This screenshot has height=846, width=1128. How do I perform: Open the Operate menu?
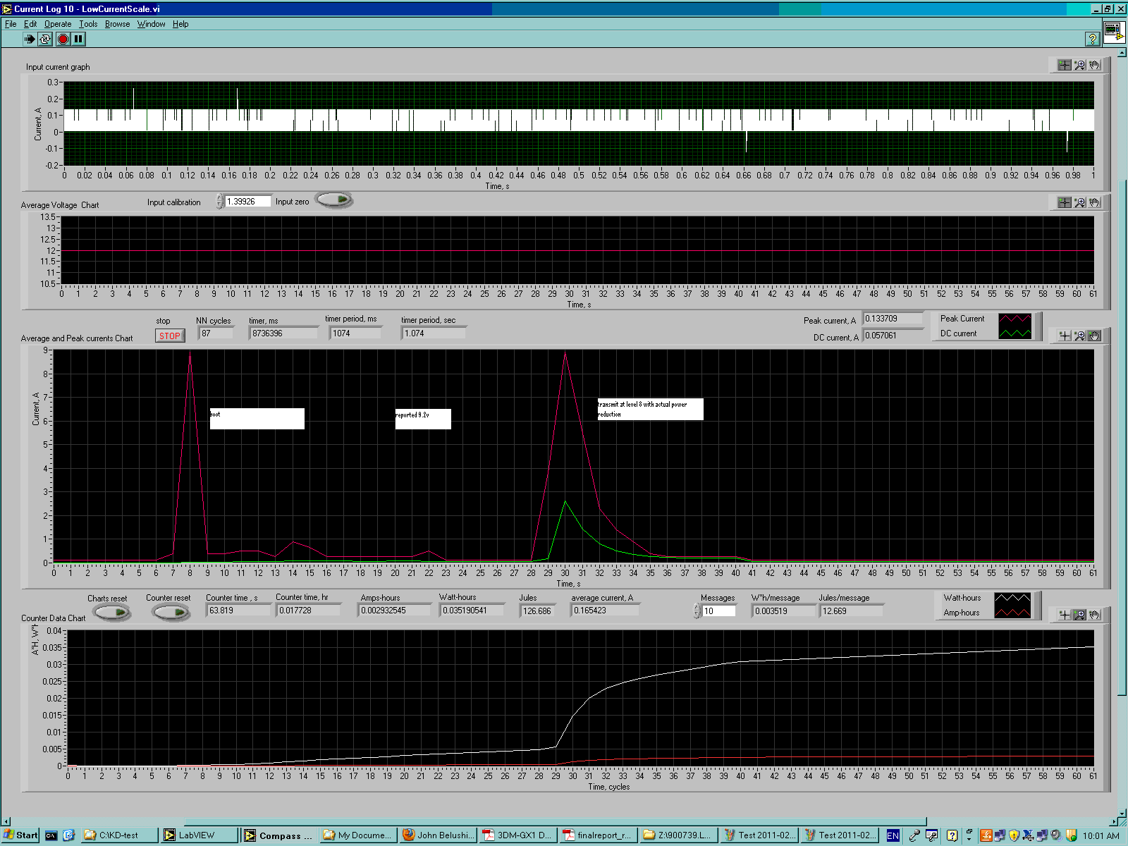point(58,24)
